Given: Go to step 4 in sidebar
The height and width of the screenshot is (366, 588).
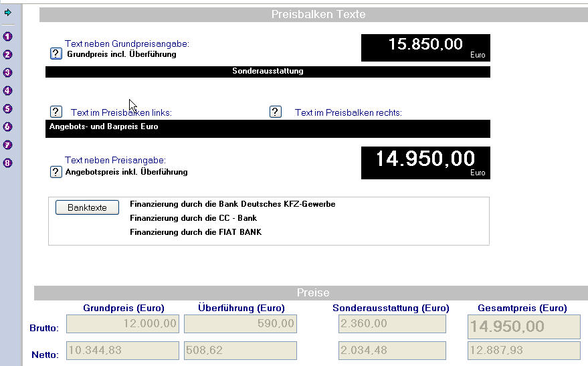Looking at the screenshot, I should [8, 90].
